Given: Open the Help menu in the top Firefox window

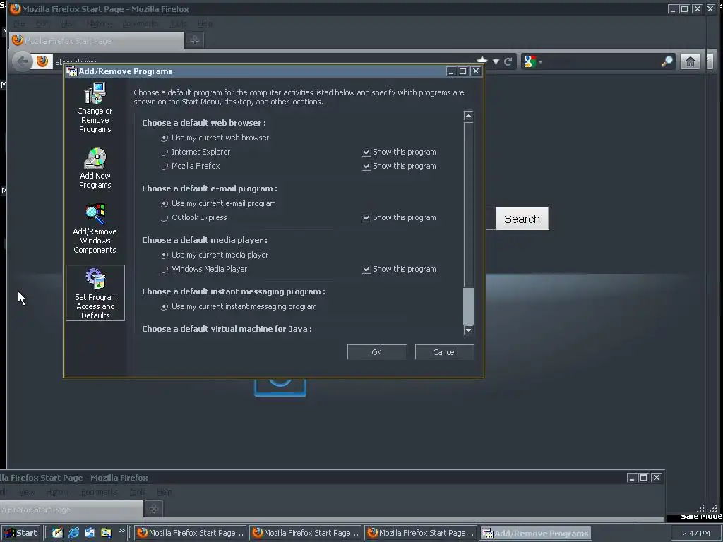Looking at the screenshot, I should point(205,23).
